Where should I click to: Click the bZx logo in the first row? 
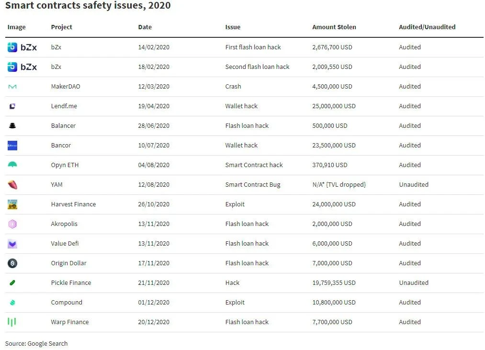point(22,47)
